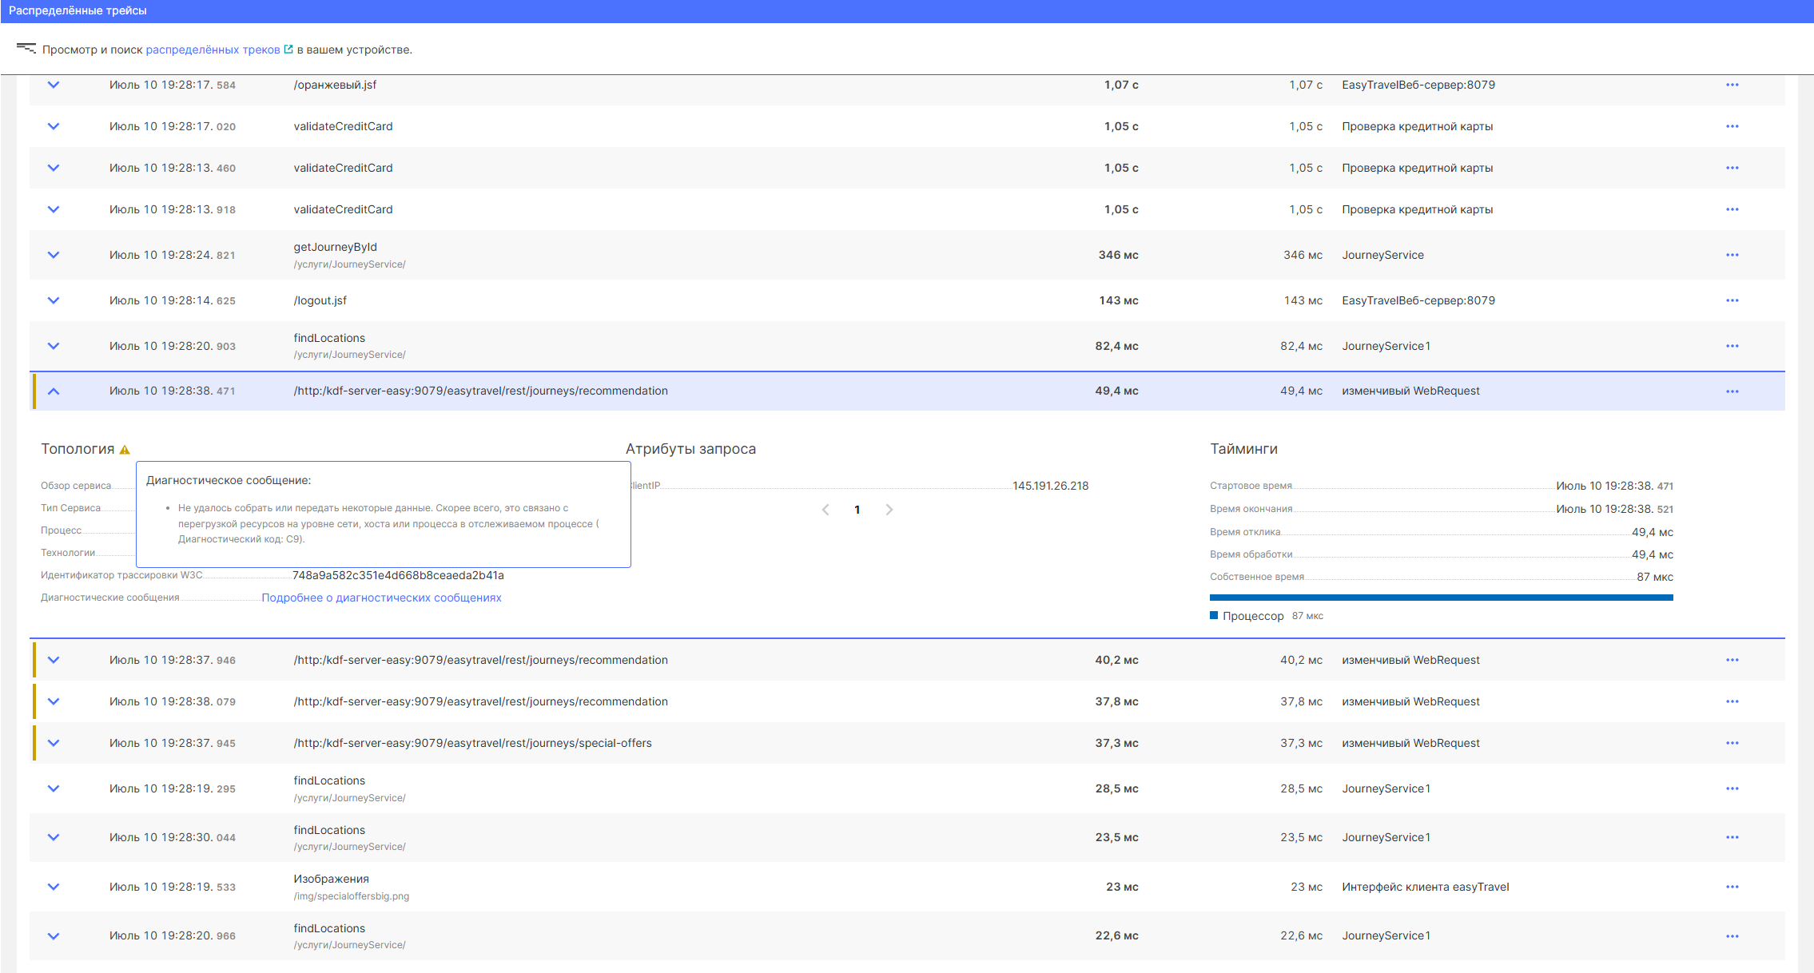The width and height of the screenshot is (1814, 973).
Task: Go to previous attributes page arrow
Action: tap(825, 510)
